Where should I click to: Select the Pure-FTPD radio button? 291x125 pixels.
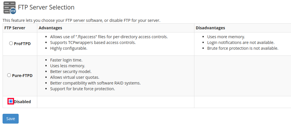coord(9,75)
